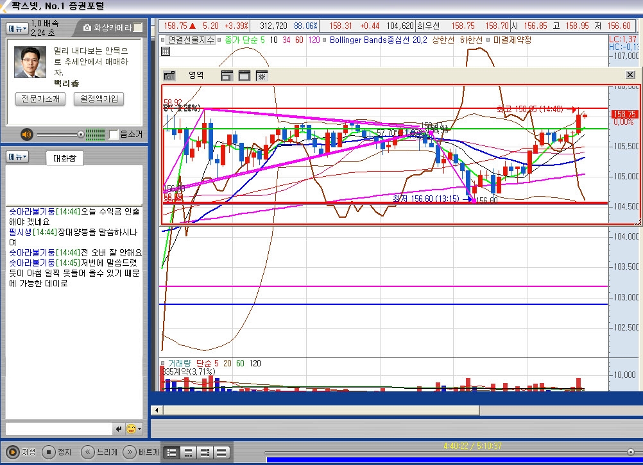
Task: Click the 월정액가입 button
Action: pyautogui.click(x=99, y=99)
